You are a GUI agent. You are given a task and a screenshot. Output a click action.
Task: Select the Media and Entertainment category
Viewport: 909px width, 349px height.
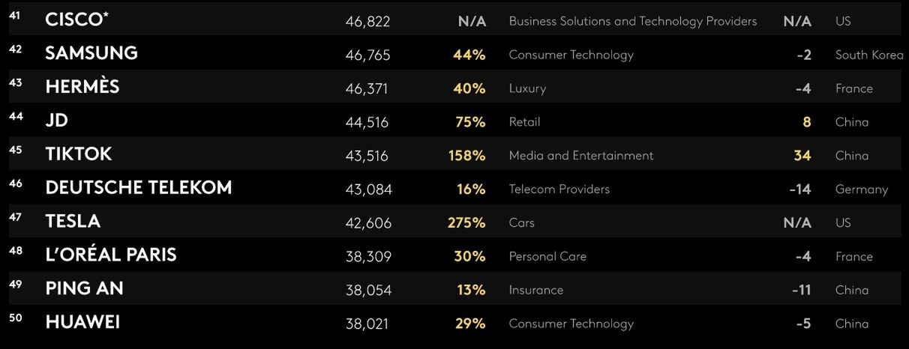pyautogui.click(x=581, y=156)
